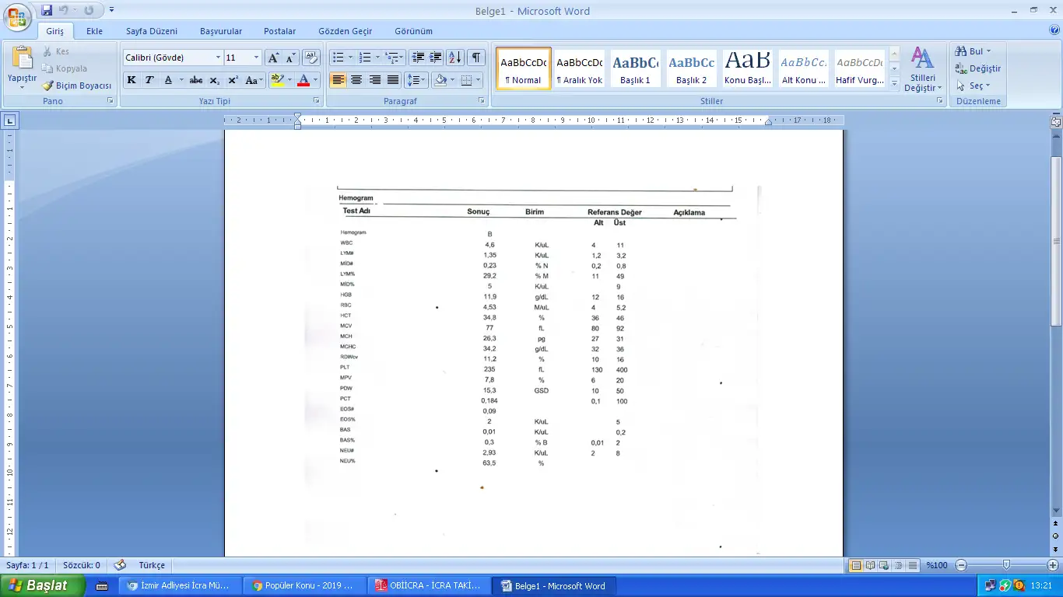1063x597 pixels.
Task: Click the zoom slider handle
Action: (x=1006, y=565)
